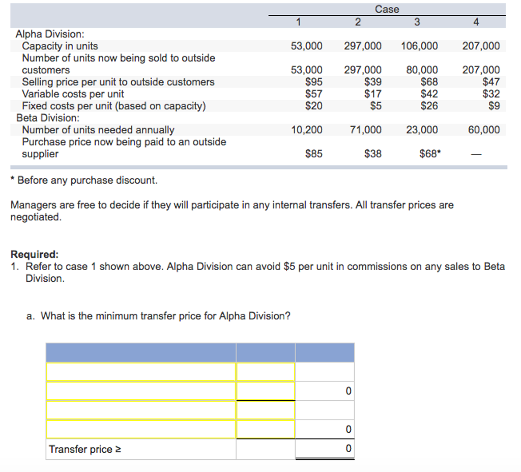Select purchase price $85

point(313,154)
